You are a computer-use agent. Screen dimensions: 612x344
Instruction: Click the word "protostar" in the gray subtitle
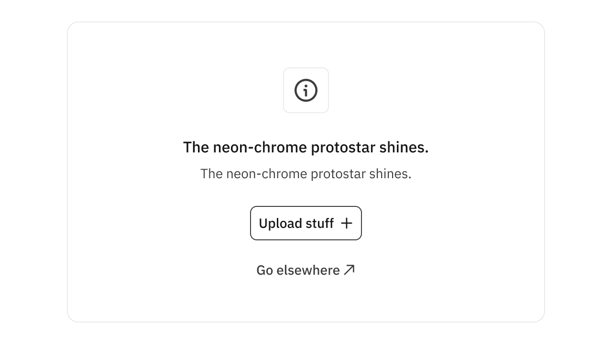338,174
